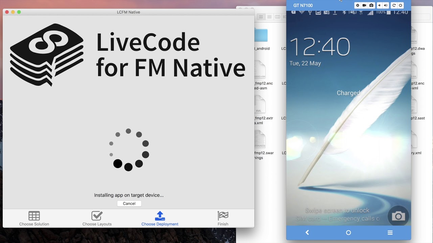This screenshot has width=433, height=243.
Task: Select the _android folder in Finder
Action: [261, 35]
